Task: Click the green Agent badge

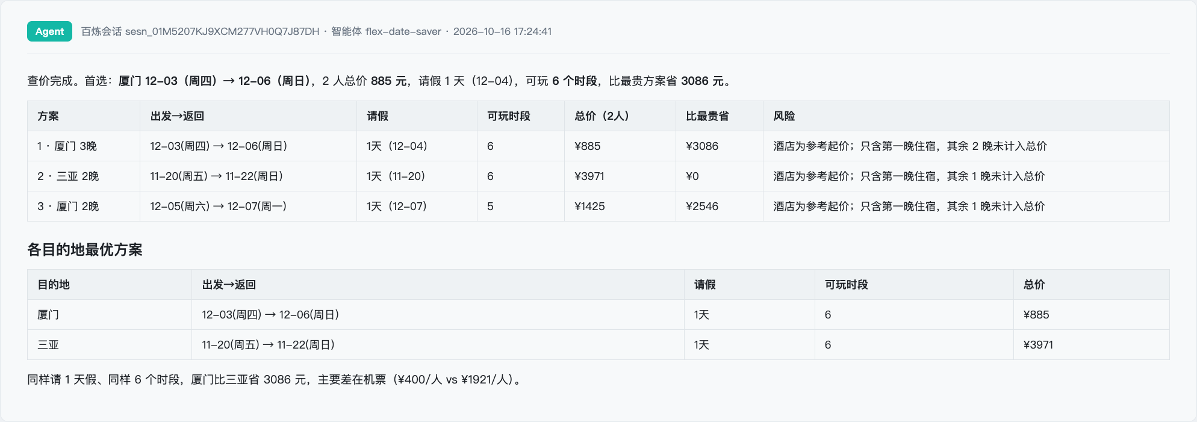Action: point(49,31)
